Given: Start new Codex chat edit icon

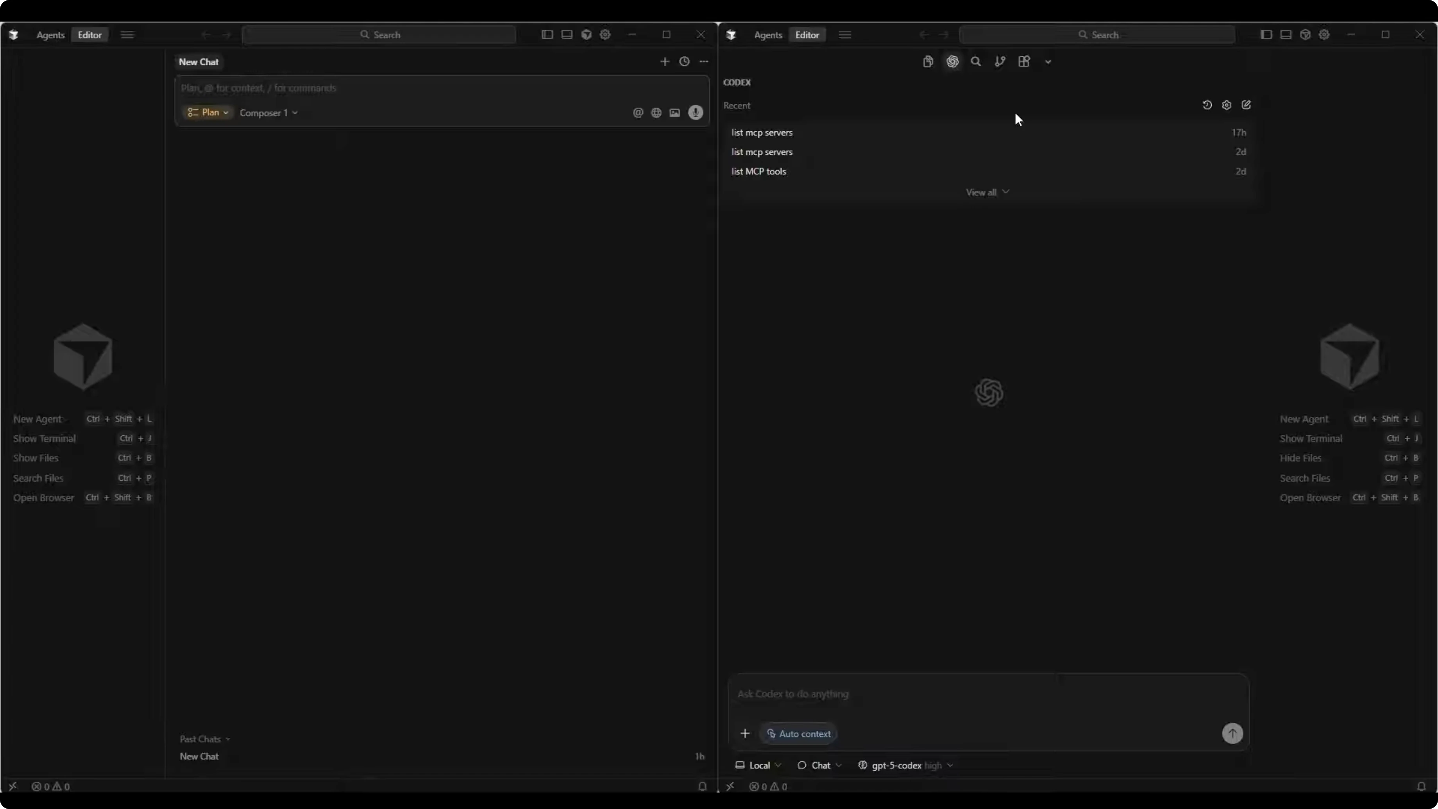Looking at the screenshot, I should [x=1246, y=105].
